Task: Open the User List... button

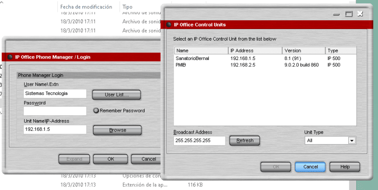Action: coord(116,95)
